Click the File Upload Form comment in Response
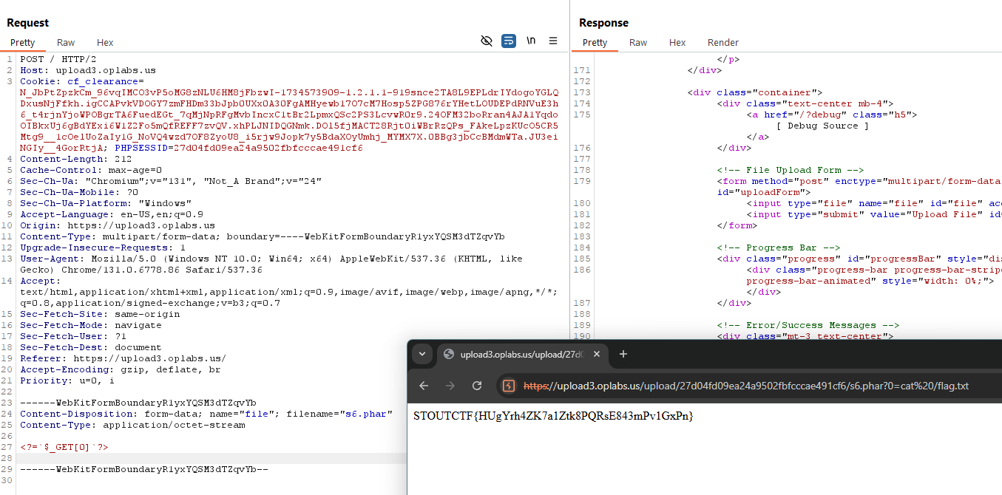The width and height of the screenshot is (1002, 495). pyautogui.click(x=791, y=170)
